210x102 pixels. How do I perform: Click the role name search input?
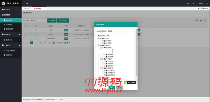tap(36, 21)
